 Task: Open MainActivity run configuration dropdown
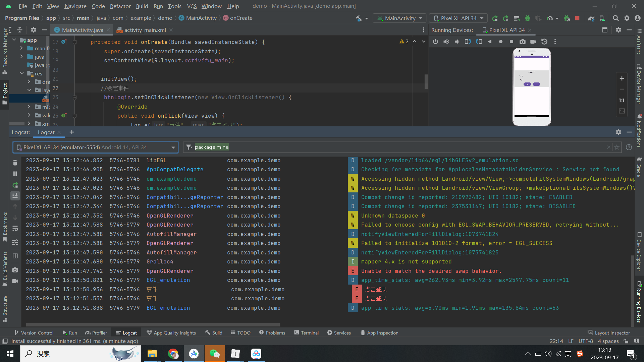point(400,18)
